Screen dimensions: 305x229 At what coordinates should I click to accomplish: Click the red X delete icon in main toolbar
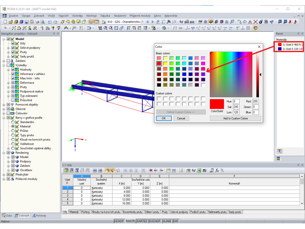(x=255, y=22)
